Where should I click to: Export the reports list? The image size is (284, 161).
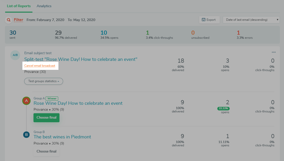(209, 20)
